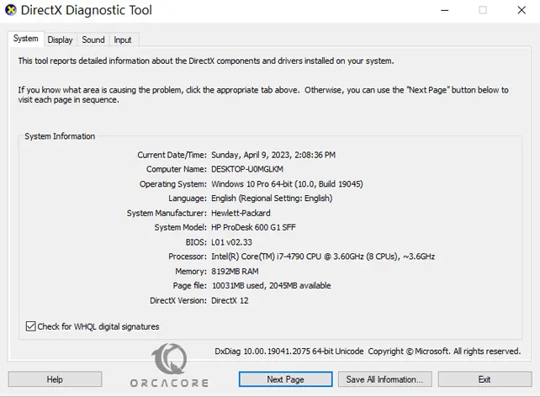The image size is (540, 397).
Task: Select DirectX 12 version value
Action: coord(230,300)
